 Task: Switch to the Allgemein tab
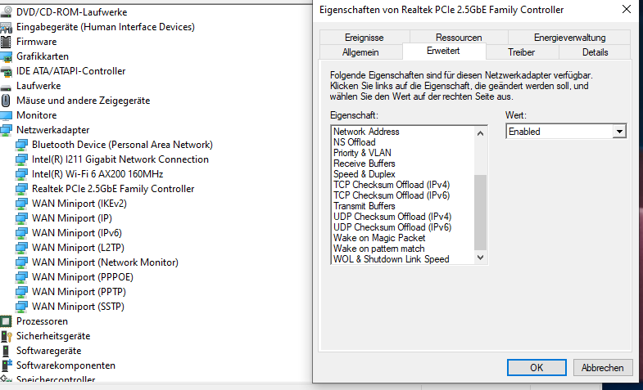point(360,52)
